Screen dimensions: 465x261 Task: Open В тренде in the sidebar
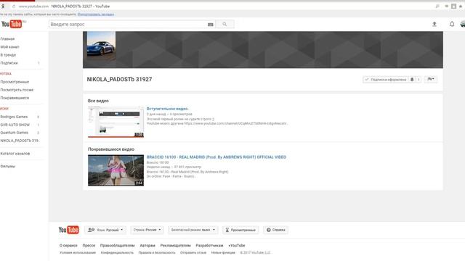[x=8, y=55]
